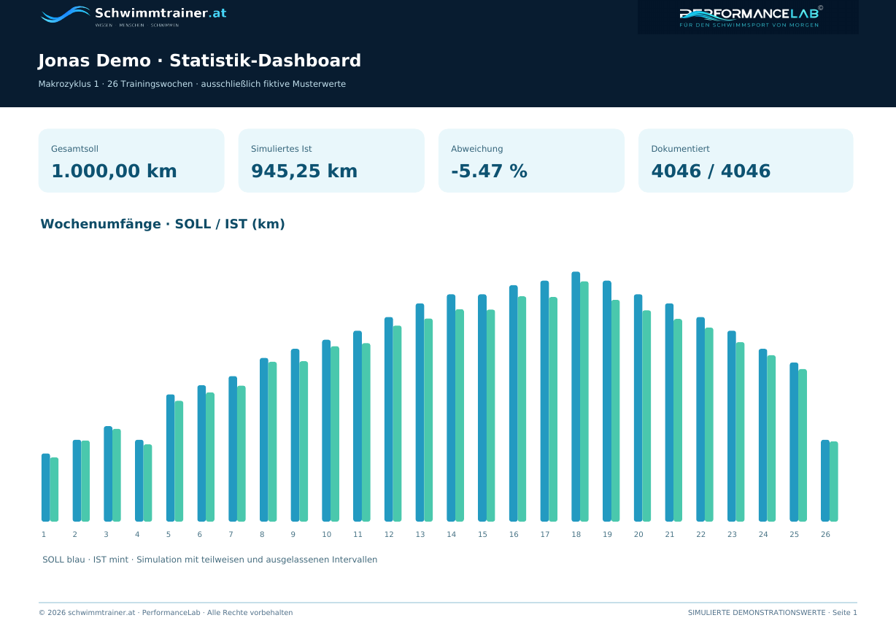896x634 pixels.
Task: Select the deviation value '-5.47 %'
Action: point(489,171)
